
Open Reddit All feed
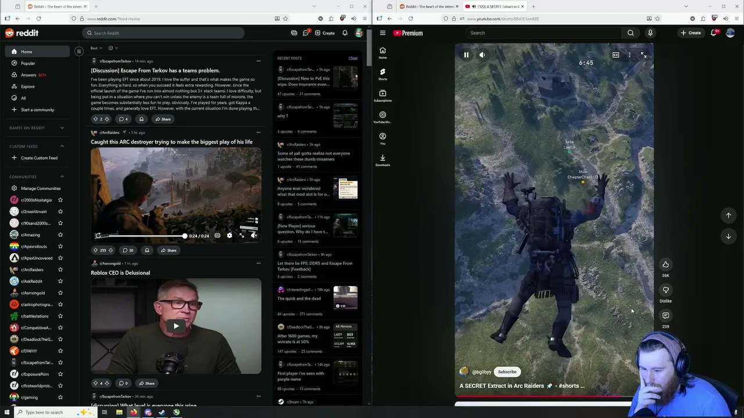(x=37, y=98)
